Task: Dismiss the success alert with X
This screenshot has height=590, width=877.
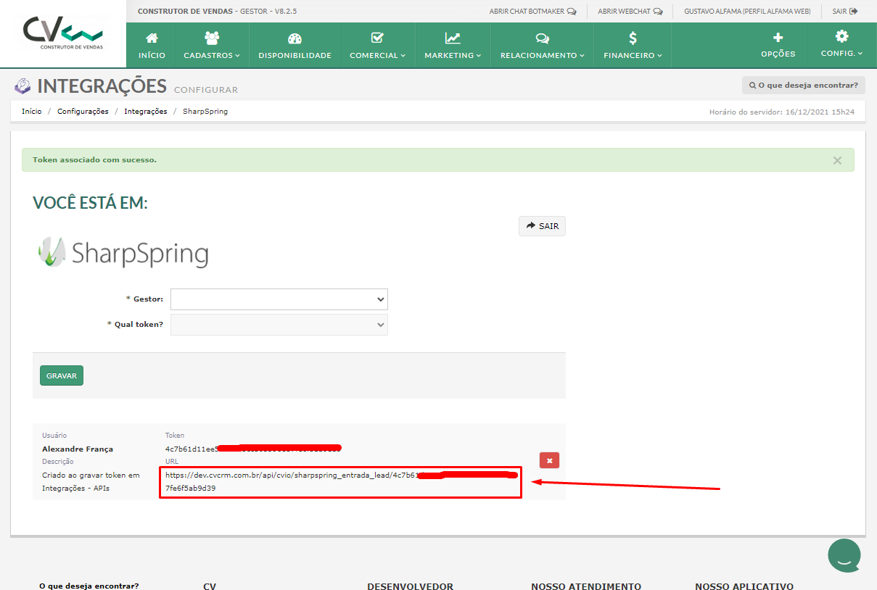Action: click(837, 160)
